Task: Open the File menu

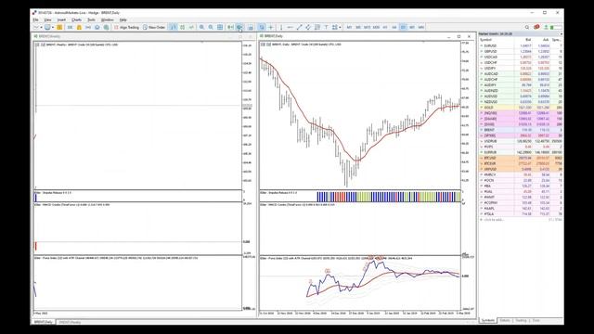Action: pos(35,19)
